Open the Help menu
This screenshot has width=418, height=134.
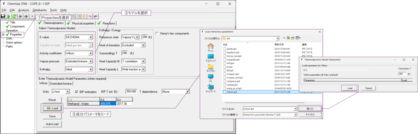point(63,10)
